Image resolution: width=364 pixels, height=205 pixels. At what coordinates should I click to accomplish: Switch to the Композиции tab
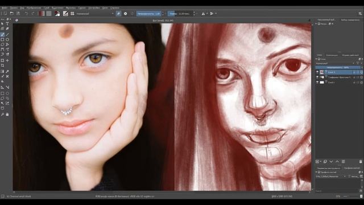332,55
